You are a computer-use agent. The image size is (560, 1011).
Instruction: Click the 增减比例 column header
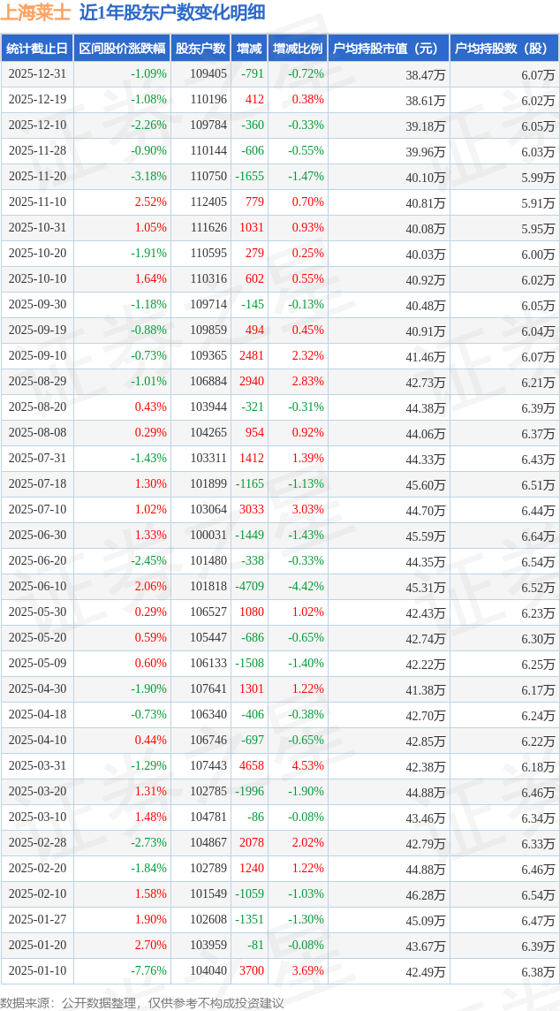coord(297,49)
